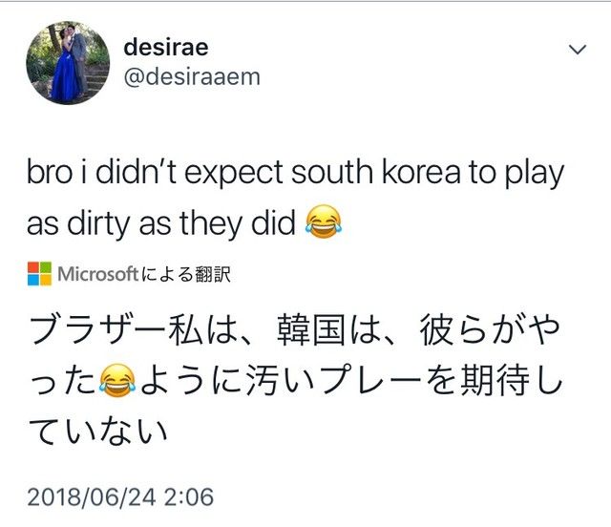Click the による翻訳 translation label
Screen dimensions: 611x527
[x=186, y=274]
